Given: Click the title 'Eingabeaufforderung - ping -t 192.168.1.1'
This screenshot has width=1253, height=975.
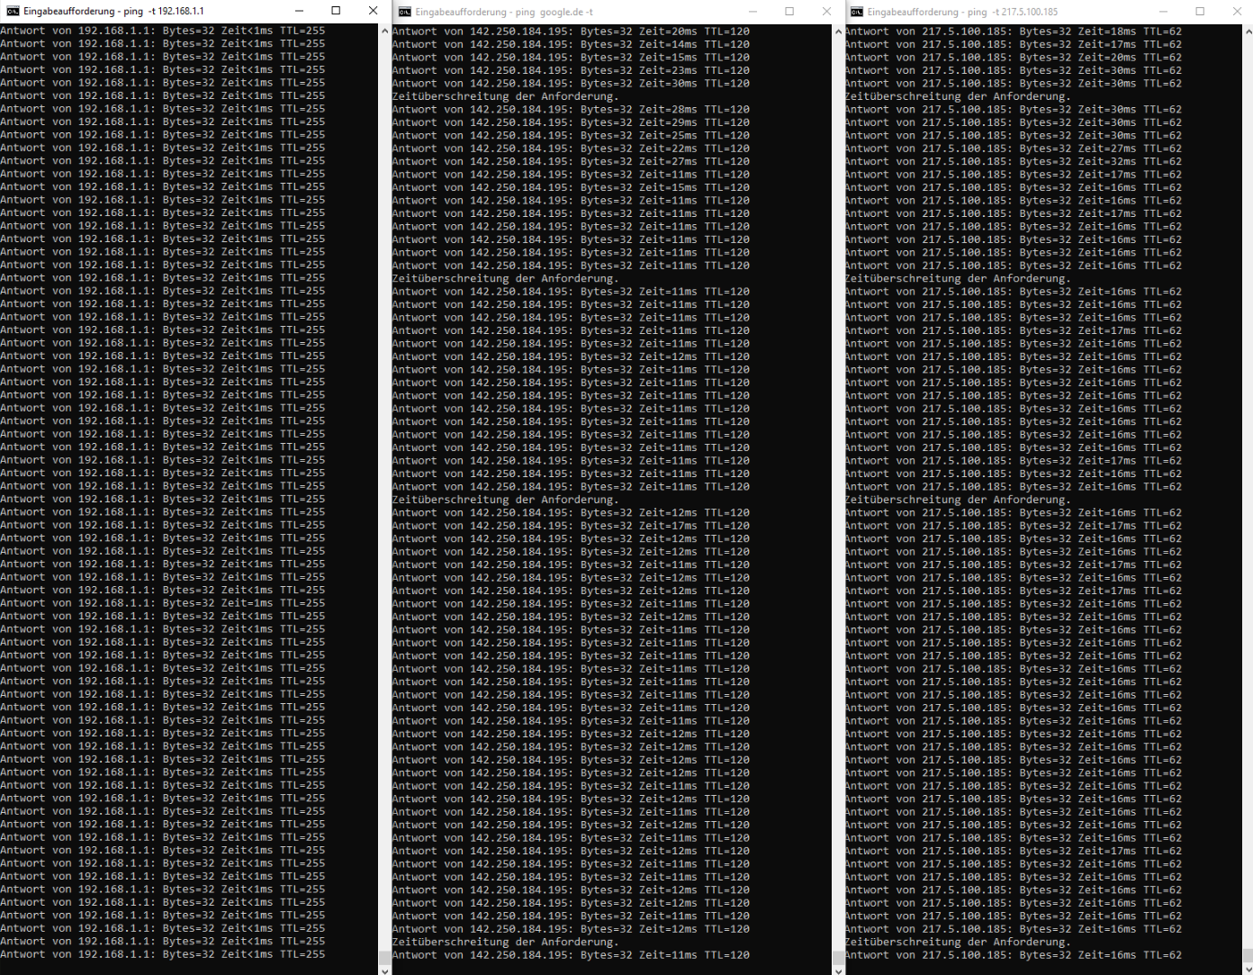Looking at the screenshot, I should coord(113,11).
